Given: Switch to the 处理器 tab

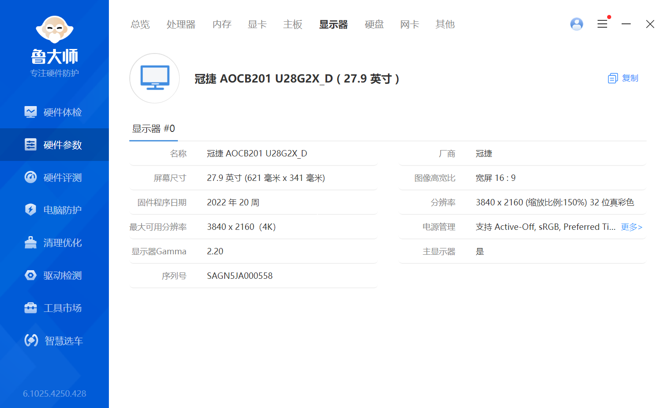Looking at the screenshot, I should coord(181,24).
